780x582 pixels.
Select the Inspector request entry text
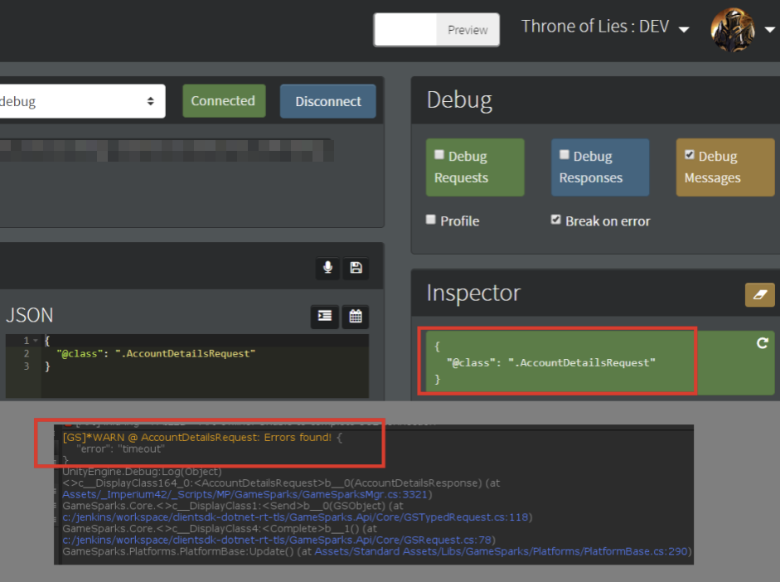(550, 363)
